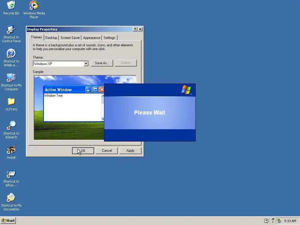Click the safely remove hardware tray icon
Image resolution: width=300 pixels, height=225 pixels.
click(279, 221)
